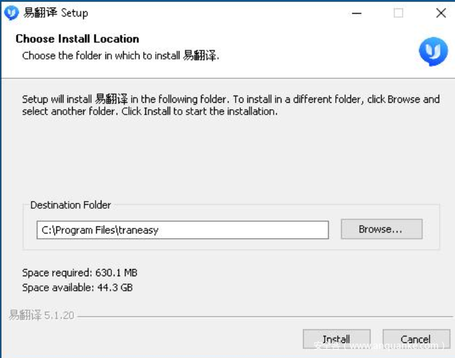Click the 'Space available: 44.3 GB' text
Image resolution: width=455 pixels, height=358 pixels.
pos(77,287)
